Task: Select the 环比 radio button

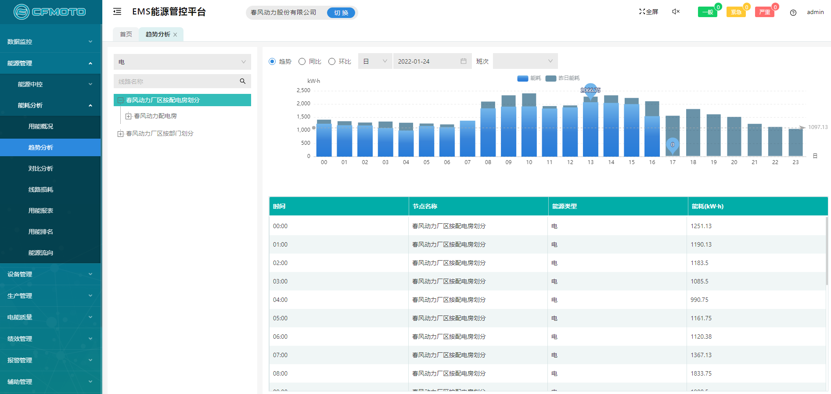Action: [332, 61]
